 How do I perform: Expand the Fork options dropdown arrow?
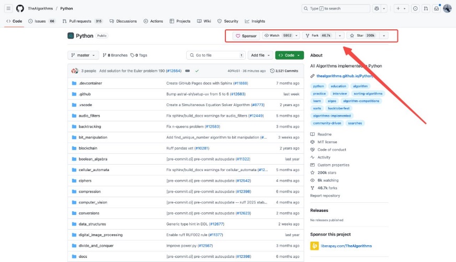click(340, 36)
